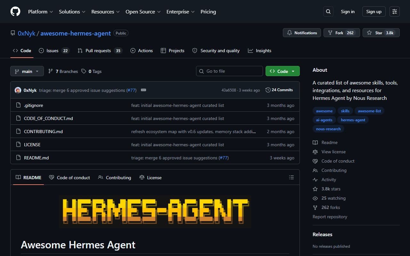The height and width of the screenshot is (256, 410).
Task: Click the star icon beside 3.8k stars
Action: 315,189
